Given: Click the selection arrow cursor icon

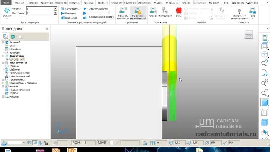Looking at the screenshot, I should point(265,132).
